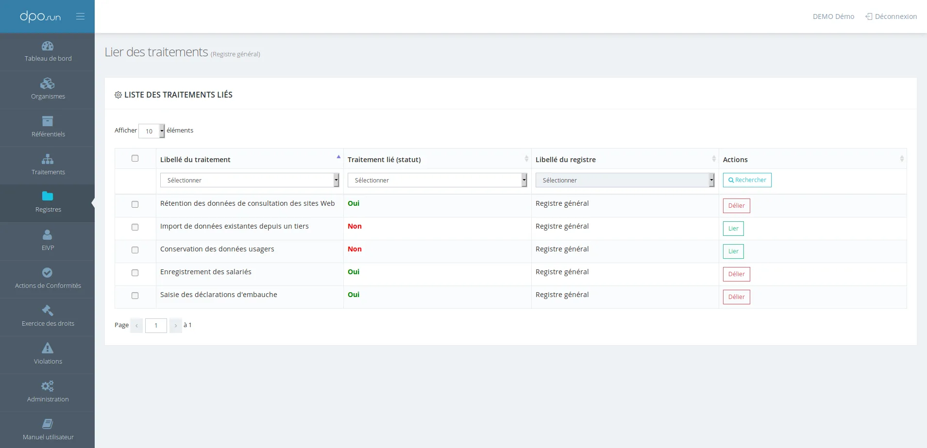Open Actions de Conformités check icon
927x448 pixels.
click(x=48, y=273)
